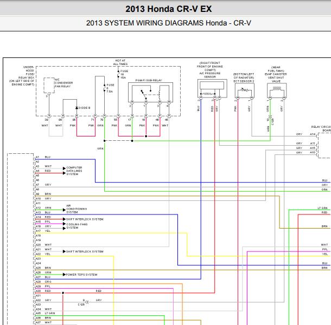Click the 'DIODE B' label
This screenshot has height=325, width=331.
pyautogui.click(x=84, y=108)
